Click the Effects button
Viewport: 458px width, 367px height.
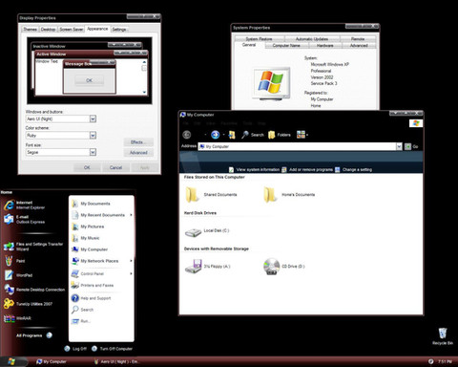pos(138,142)
